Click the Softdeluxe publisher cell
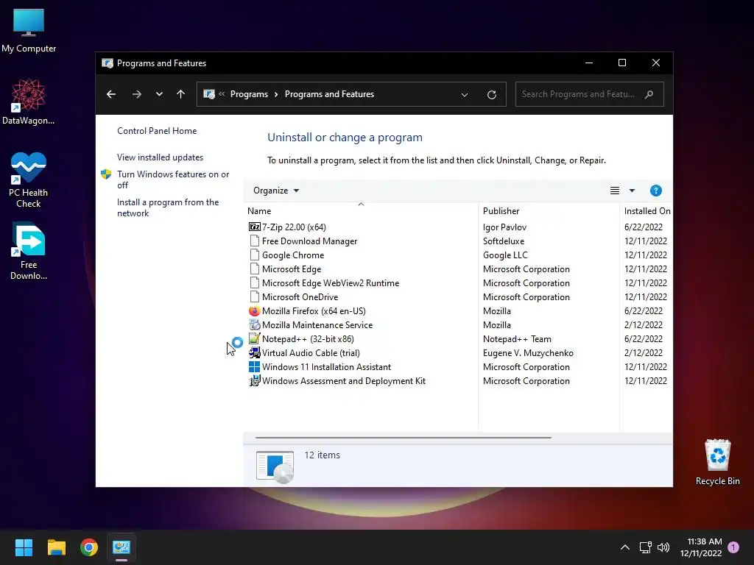The height and width of the screenshot is (565, 754). click(504, 241)
